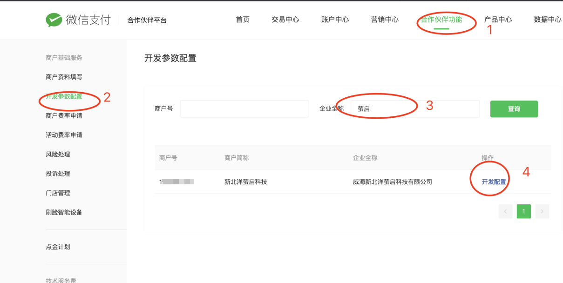
Task: Click the green 查询 button
Action: (514, 109)
